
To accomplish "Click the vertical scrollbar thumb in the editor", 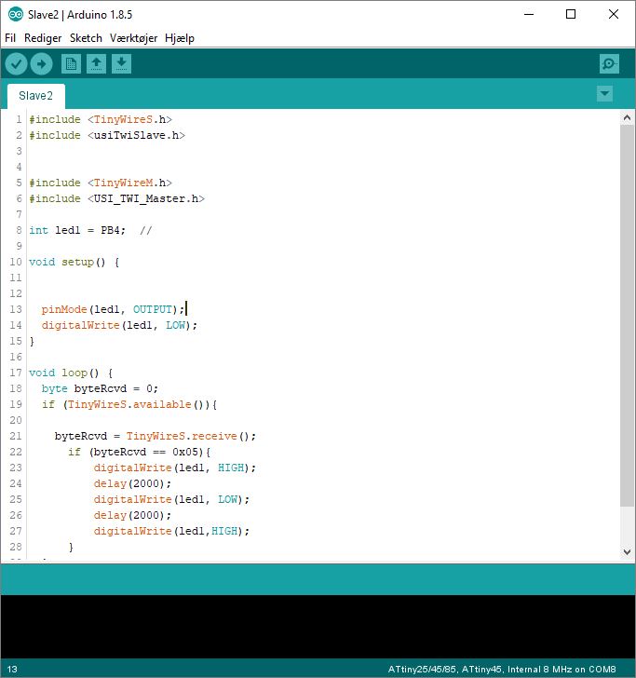I will 627,316.
